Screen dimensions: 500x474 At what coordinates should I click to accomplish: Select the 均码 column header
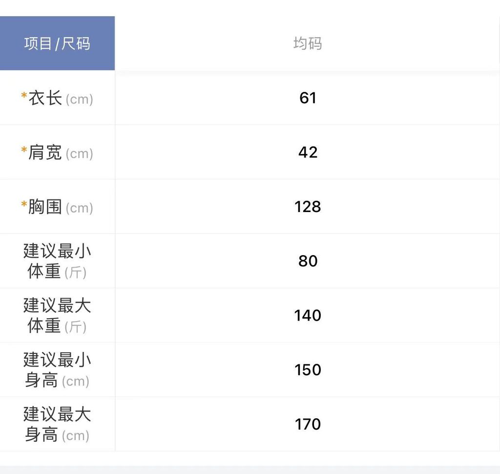(x=308, y=43)
